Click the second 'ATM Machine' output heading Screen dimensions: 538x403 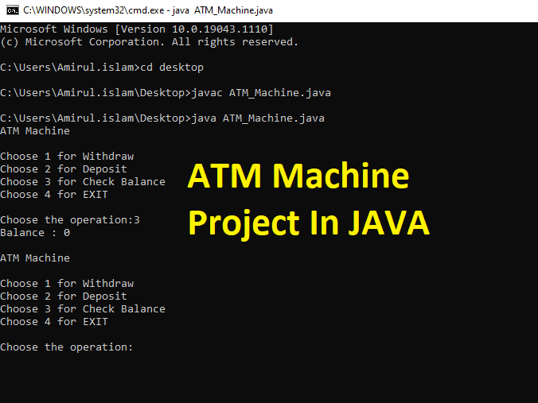(35, 258)
